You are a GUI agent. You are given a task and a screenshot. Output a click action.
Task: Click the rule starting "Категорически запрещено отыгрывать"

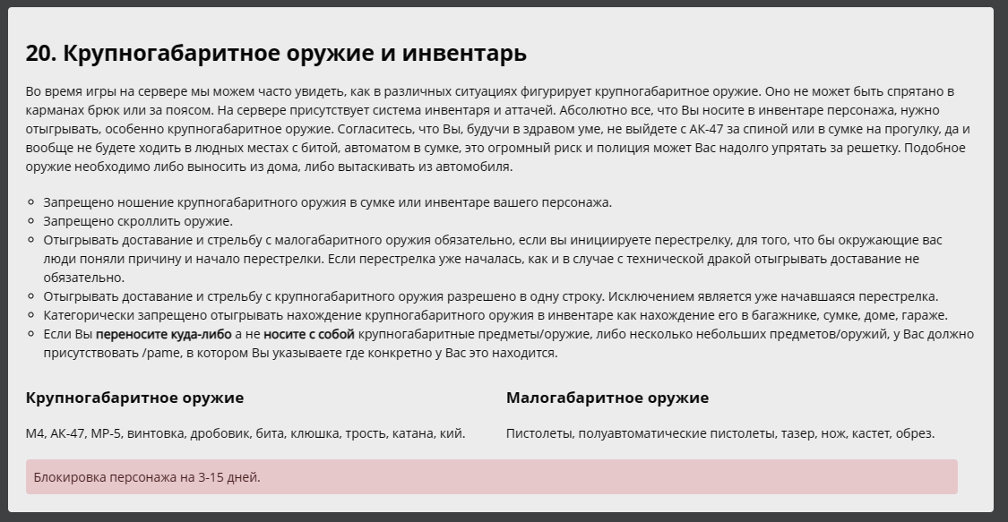[495, 315]
